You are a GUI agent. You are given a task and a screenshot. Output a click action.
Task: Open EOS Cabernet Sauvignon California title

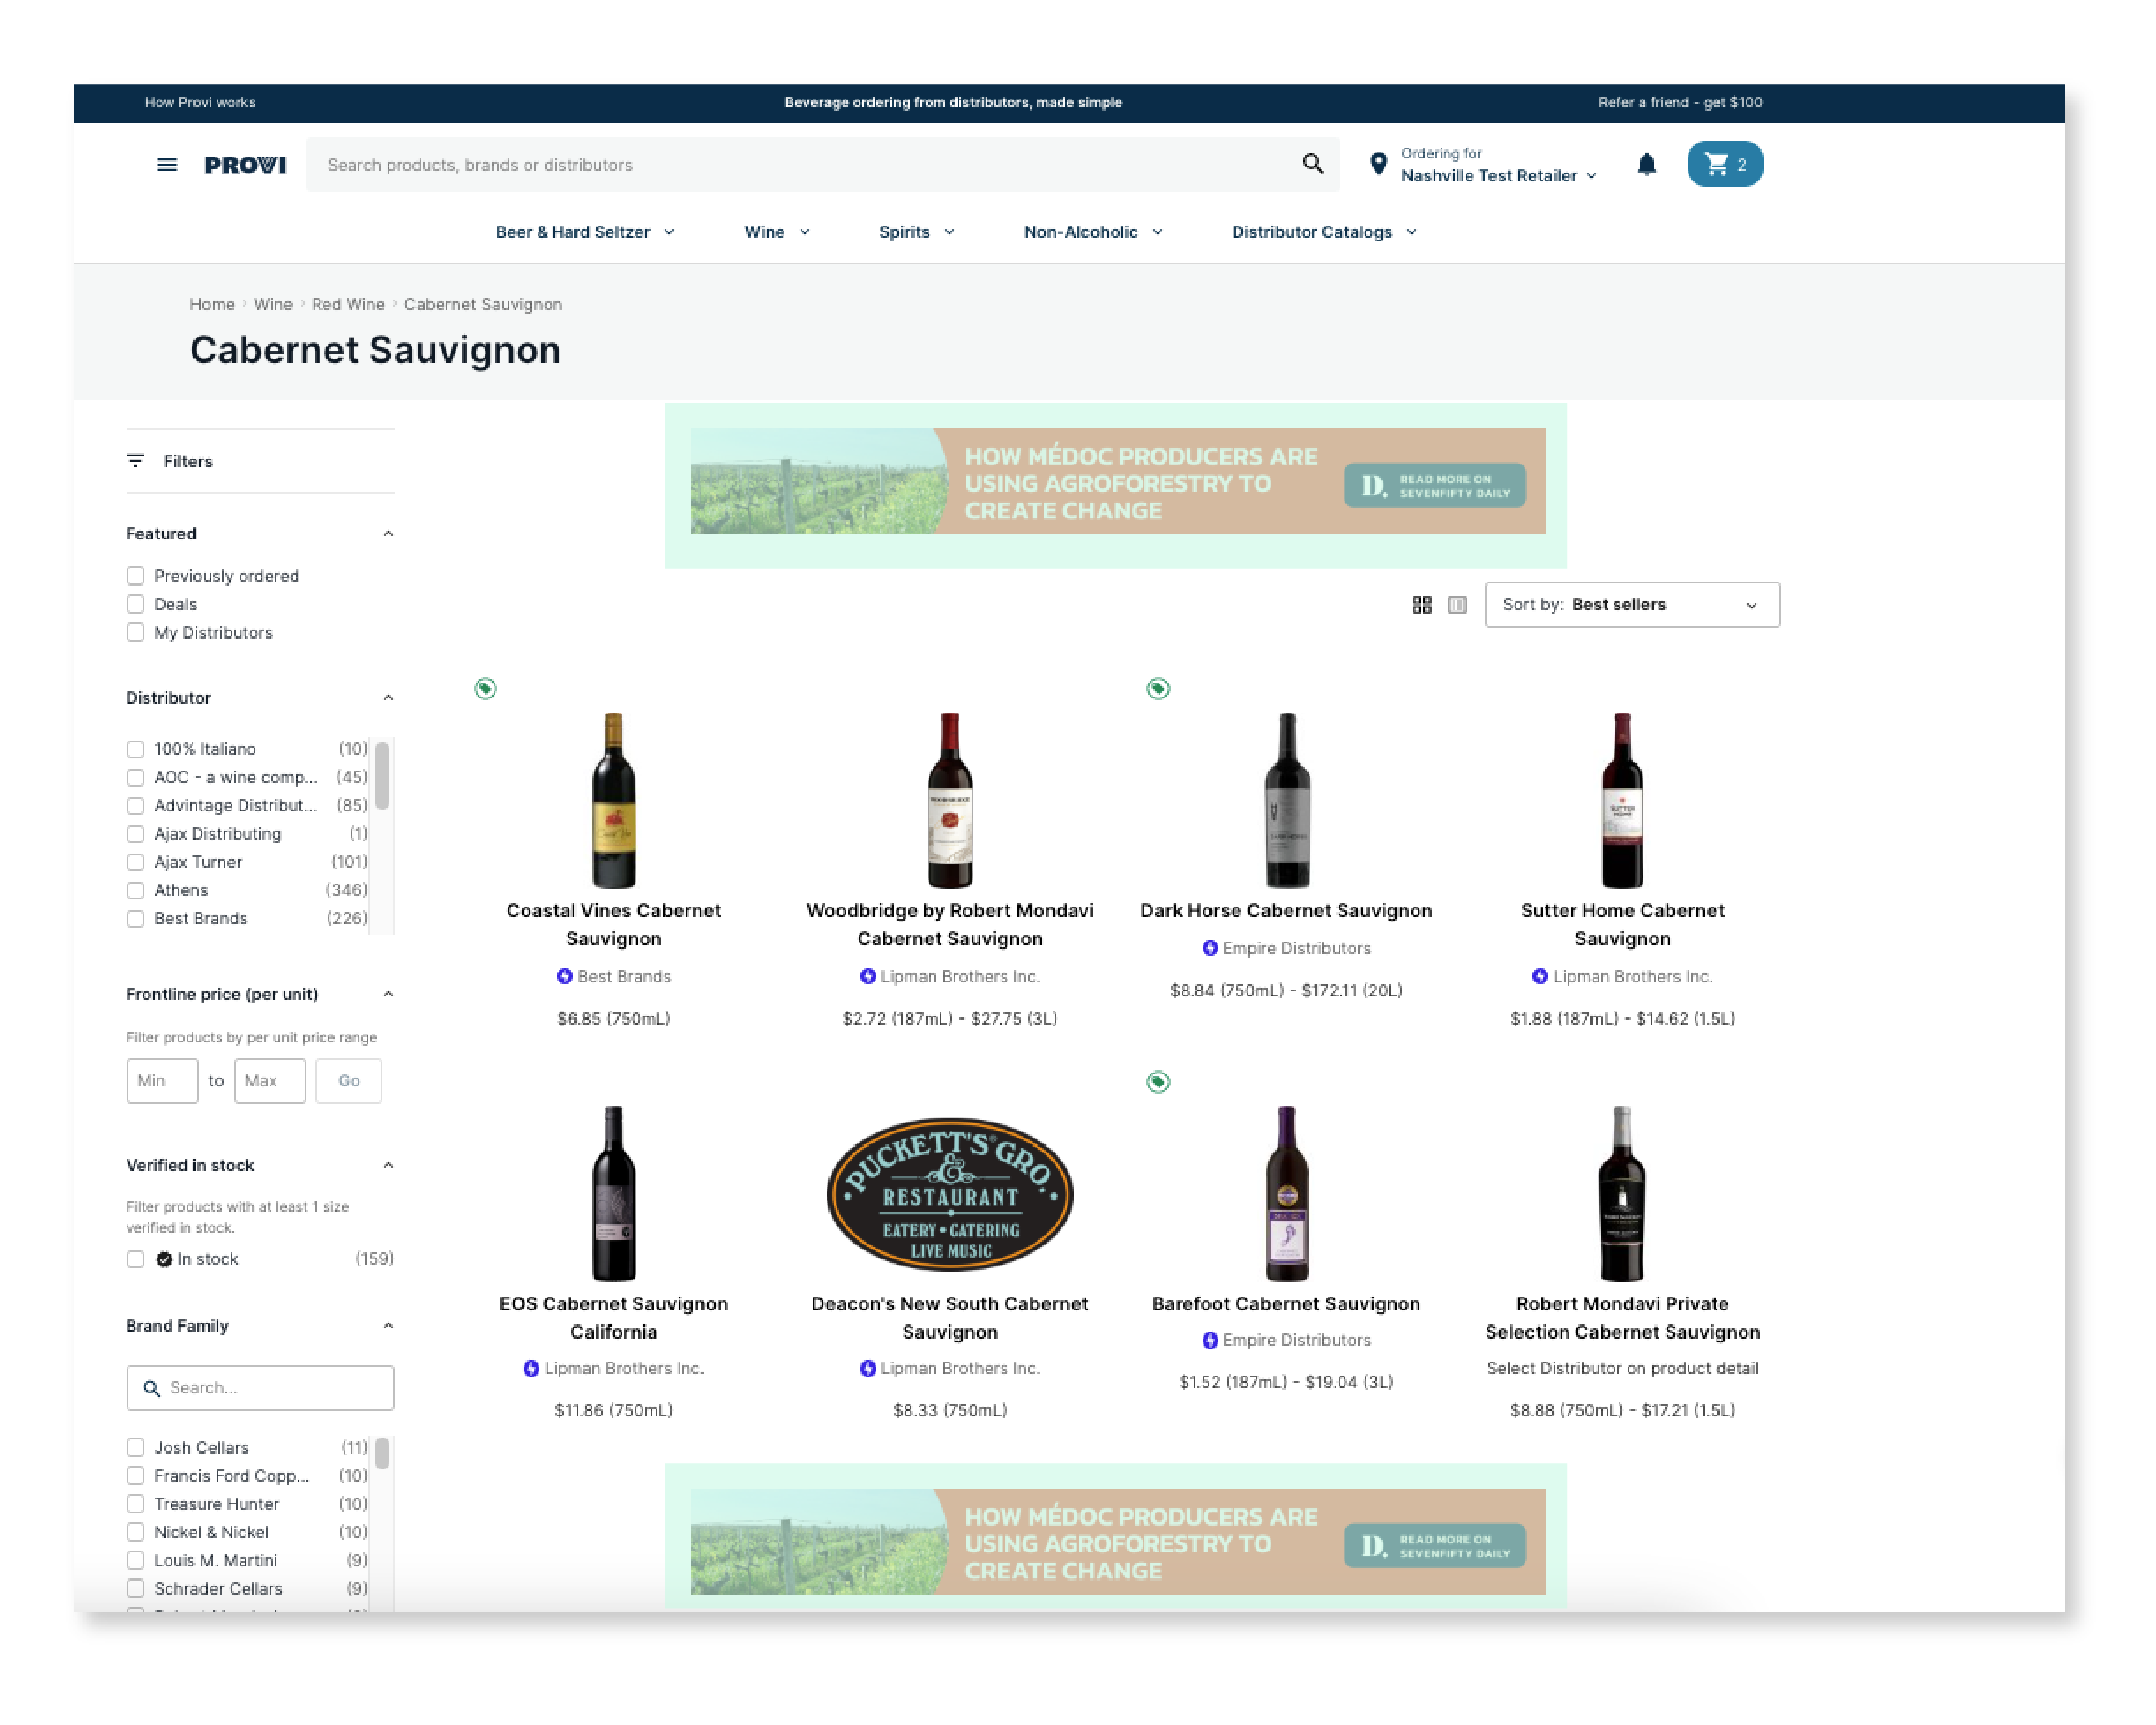tap(614, 1318)
